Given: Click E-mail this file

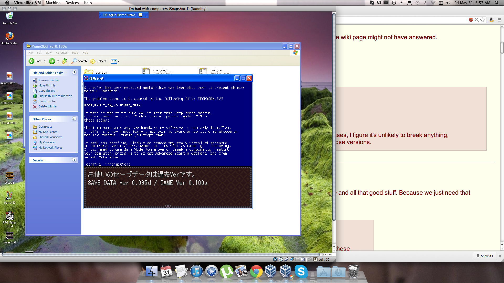Looking at the screenshot, I should [x=47, y=101].
